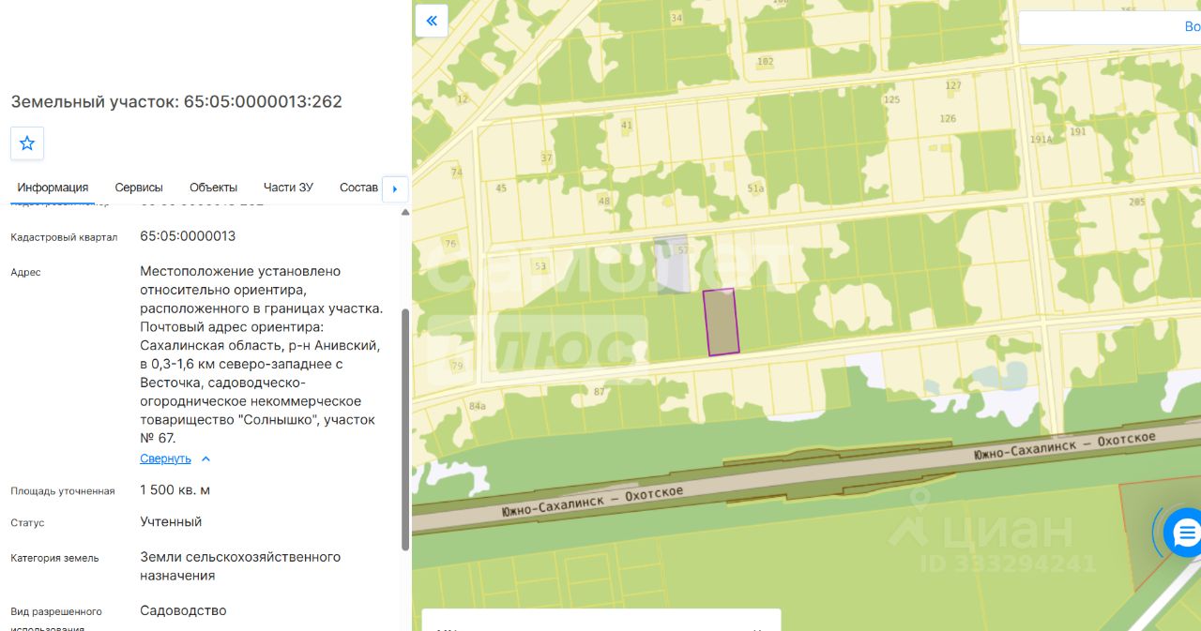This screenshot has width=1201, height=631.
Task: Click map parcel labeled 45
Action: [501, 188]
